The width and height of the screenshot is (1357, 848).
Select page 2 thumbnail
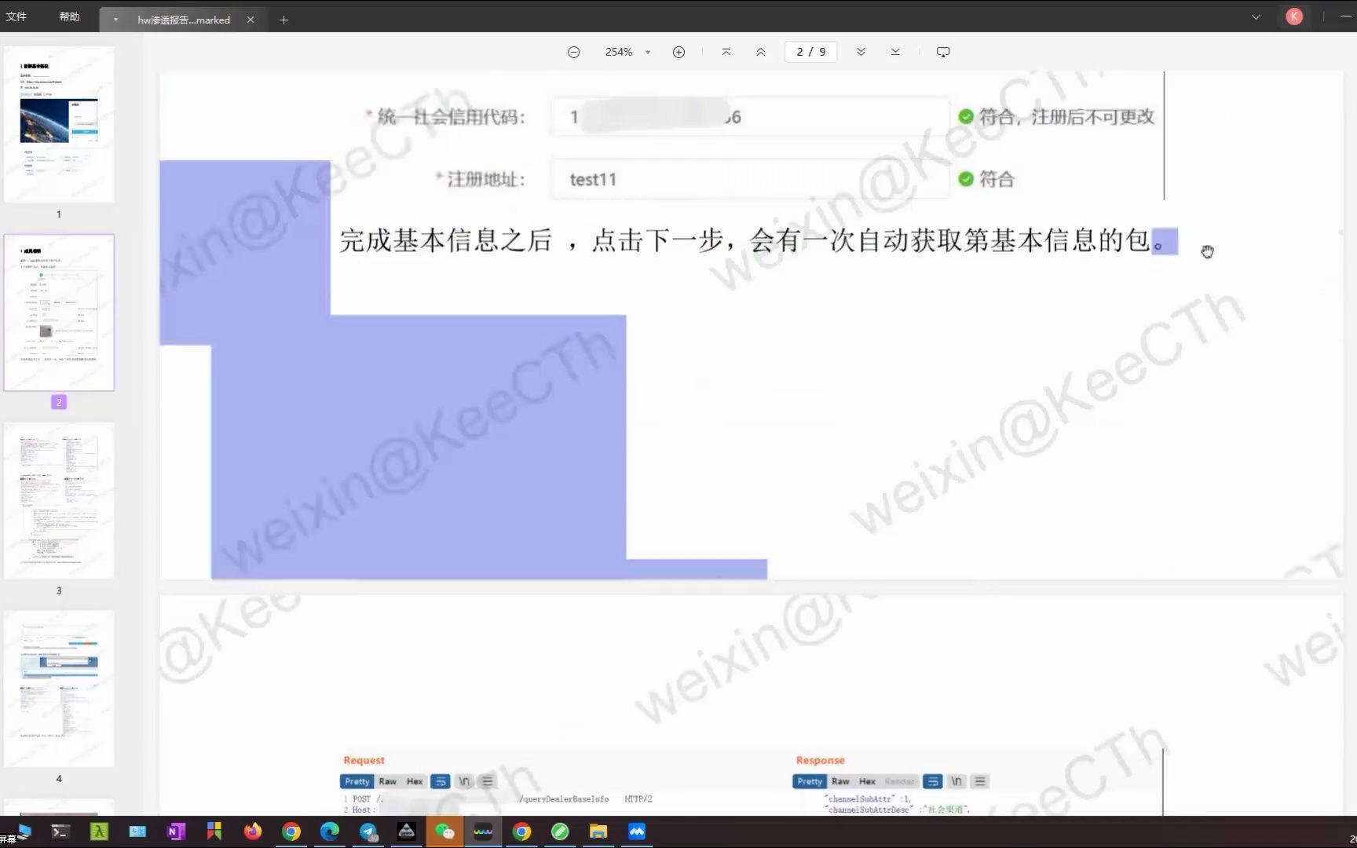59,313
